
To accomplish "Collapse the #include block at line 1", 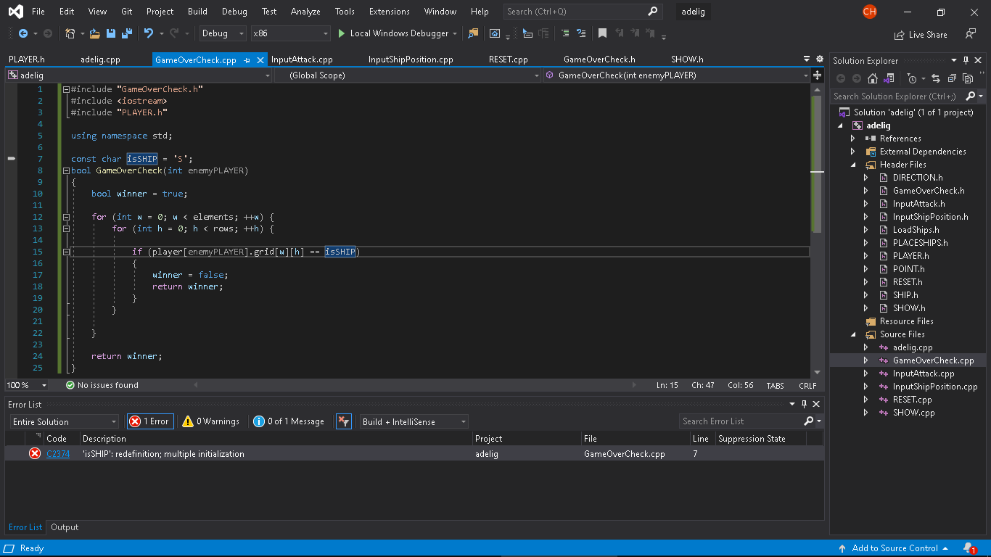I will coord(66,89).
